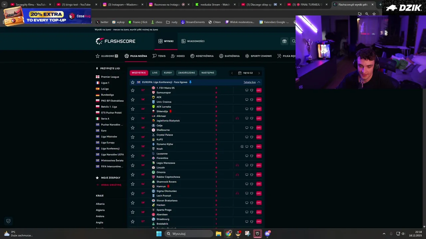Open File Explorer from the taskbar
This screenshot has height=239, width=426.
point(218,234)
